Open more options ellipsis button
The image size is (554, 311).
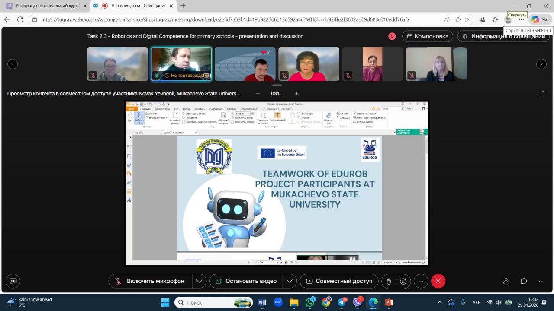(x=421, y=281)
